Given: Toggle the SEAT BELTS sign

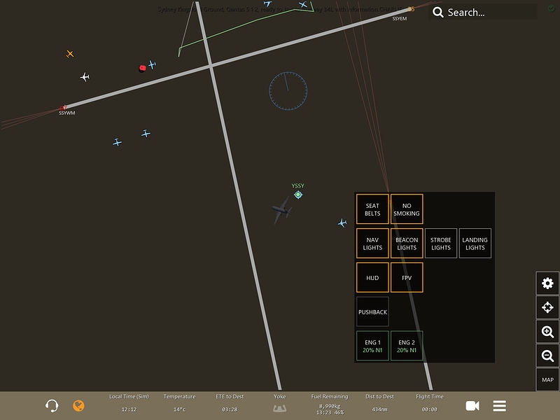Looking at the screenshot, I should (372, 209).
